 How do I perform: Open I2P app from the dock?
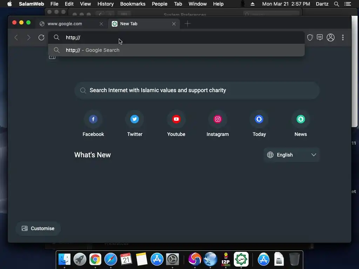coord(226,260)
